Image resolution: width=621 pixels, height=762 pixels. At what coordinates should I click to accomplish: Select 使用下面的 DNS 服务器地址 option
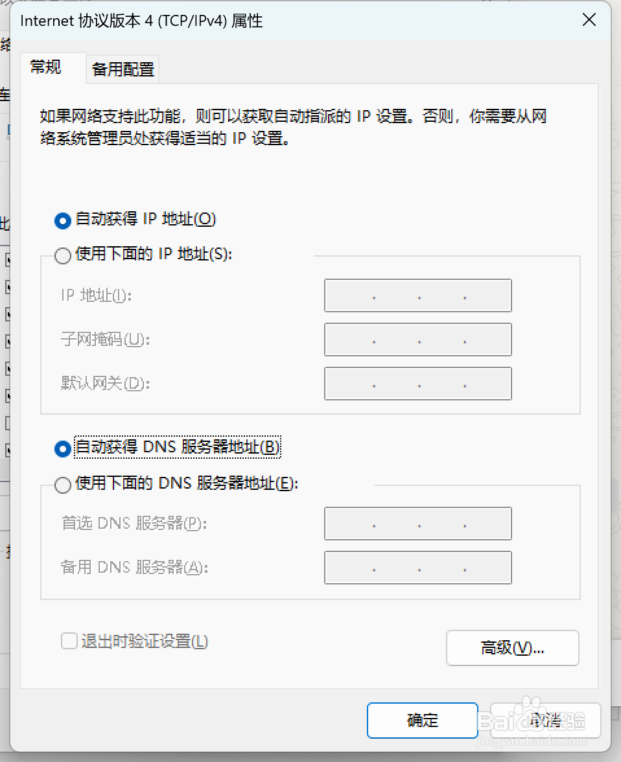pos(63,485)
